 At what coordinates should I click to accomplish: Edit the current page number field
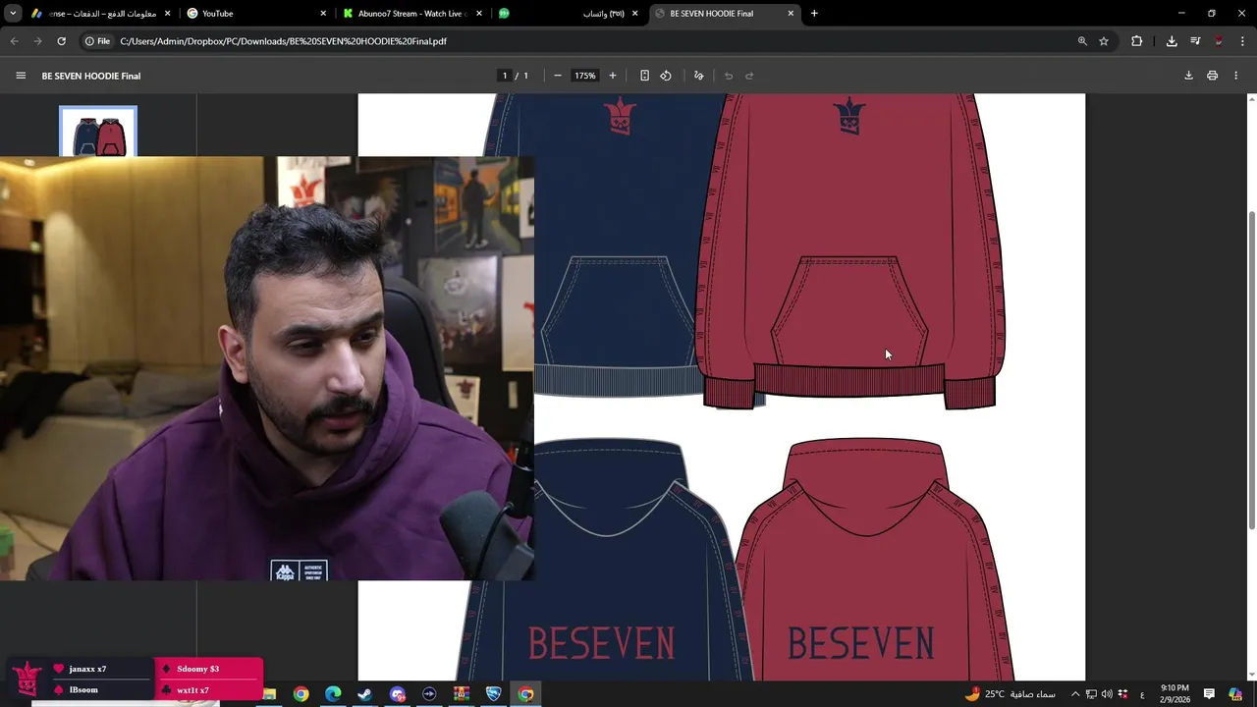[505, 76]
